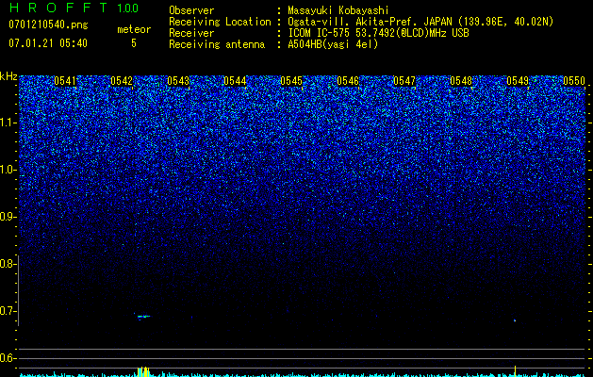
Task: Click the meteor label
Action: click(x=134, y=29)
